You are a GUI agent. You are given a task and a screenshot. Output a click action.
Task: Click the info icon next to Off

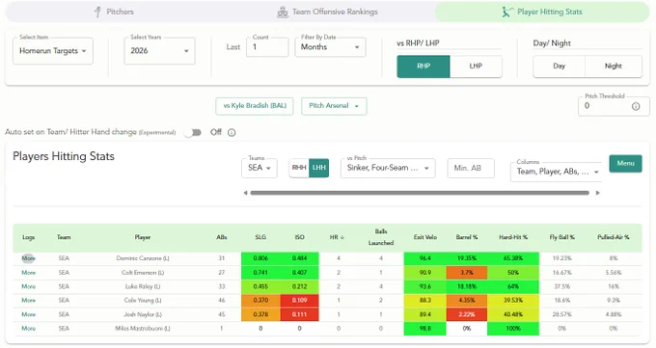click(232, 133)
